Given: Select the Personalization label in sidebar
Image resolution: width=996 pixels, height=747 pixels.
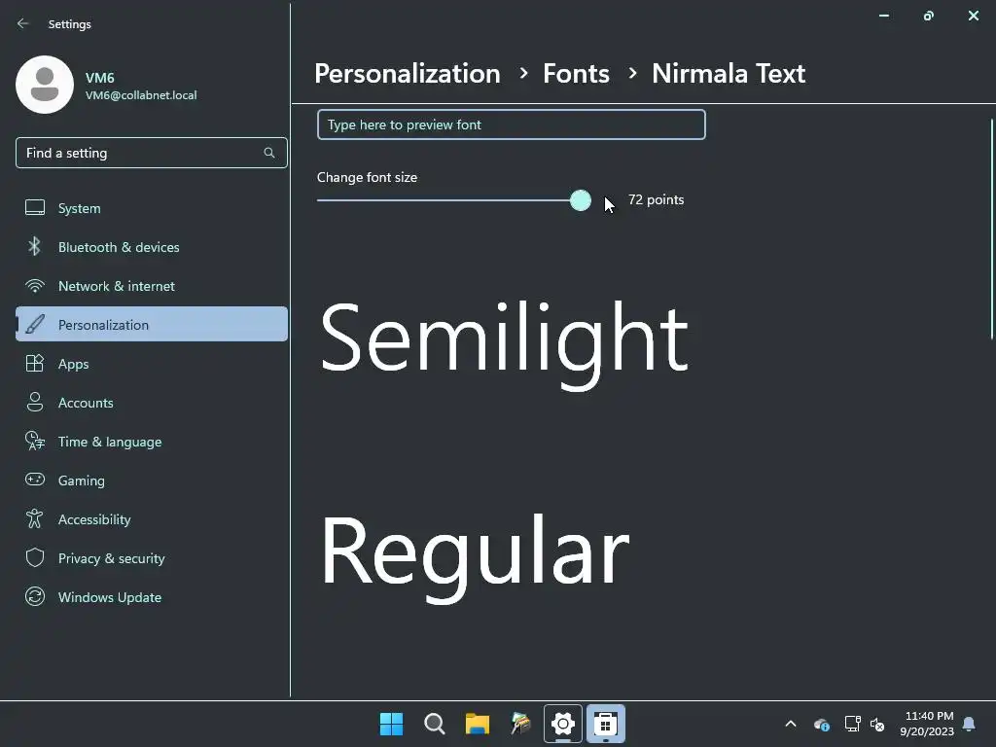Looking at the screenshot, I should 103,325.
